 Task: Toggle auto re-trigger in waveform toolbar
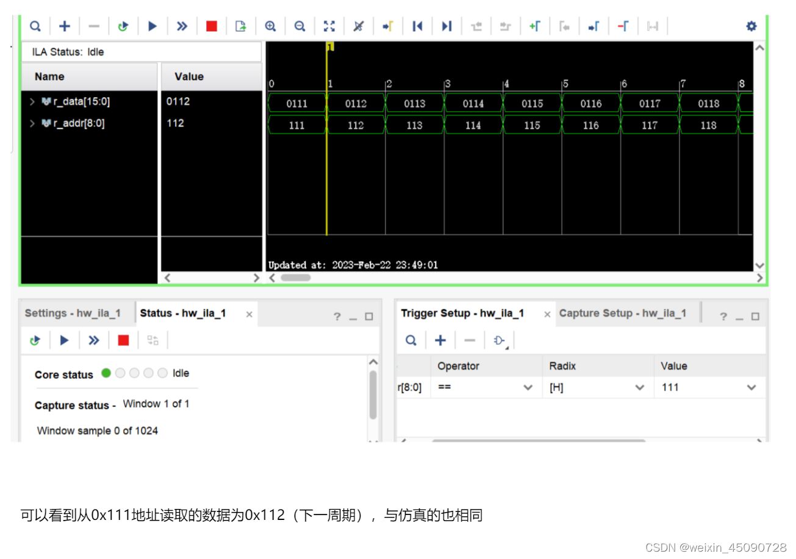(123, 26)
